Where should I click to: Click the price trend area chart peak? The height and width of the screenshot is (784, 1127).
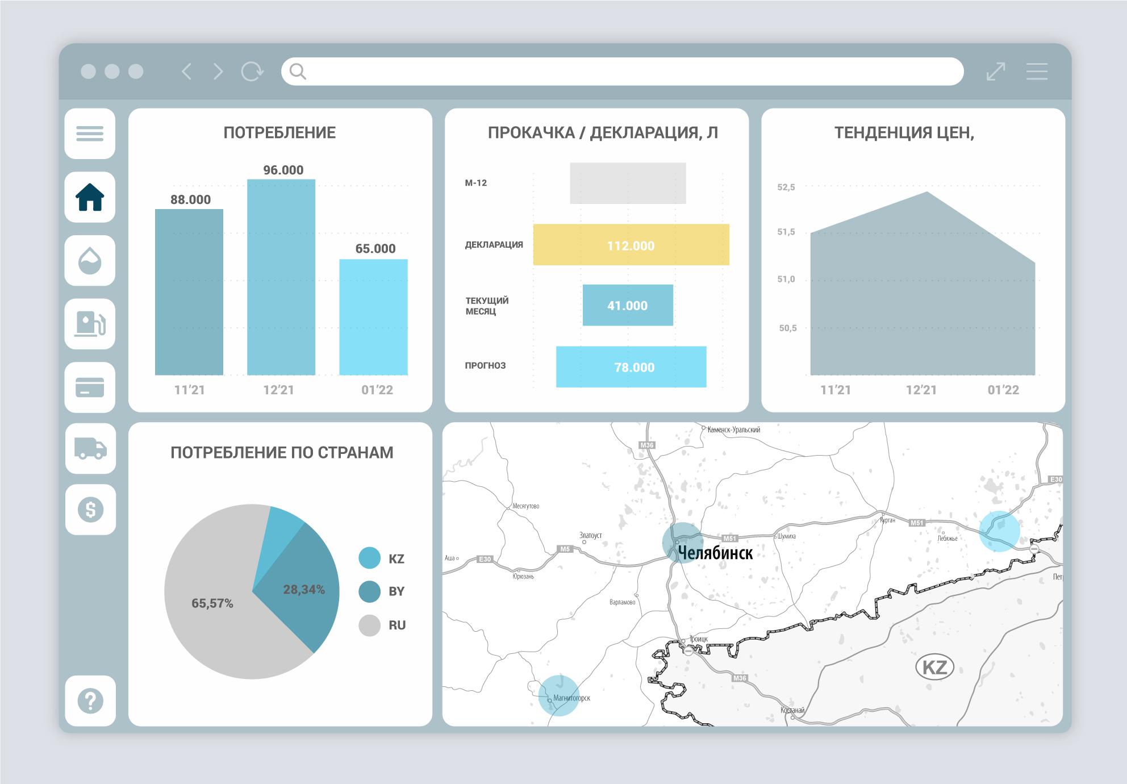[927, 192]
